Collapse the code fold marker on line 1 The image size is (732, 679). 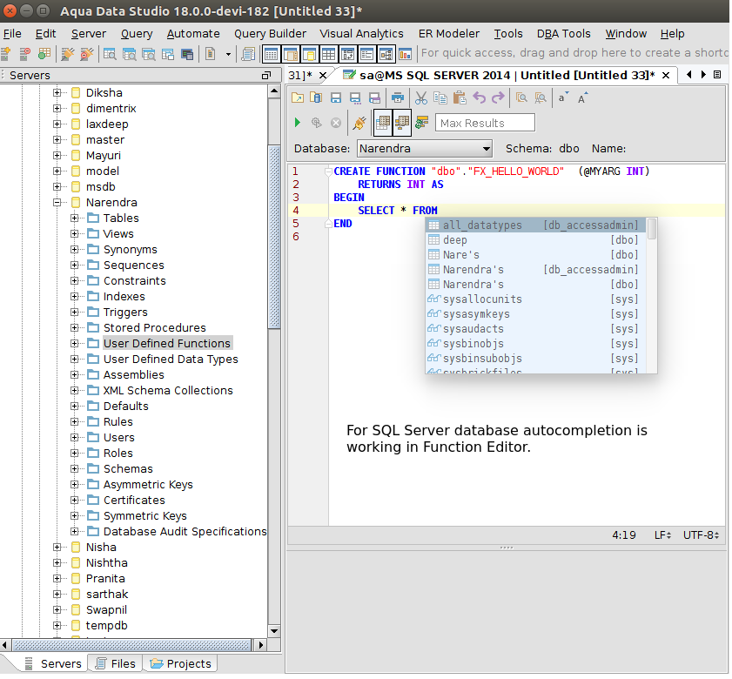click(x=328, y=171)
